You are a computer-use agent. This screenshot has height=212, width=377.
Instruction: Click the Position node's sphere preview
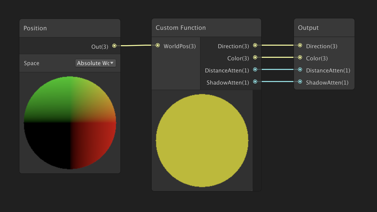tap(70, 123)
